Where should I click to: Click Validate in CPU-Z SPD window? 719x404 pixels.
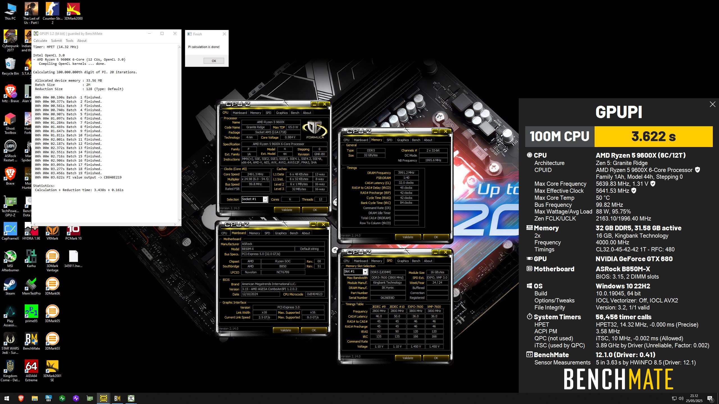tap(408, 358)
